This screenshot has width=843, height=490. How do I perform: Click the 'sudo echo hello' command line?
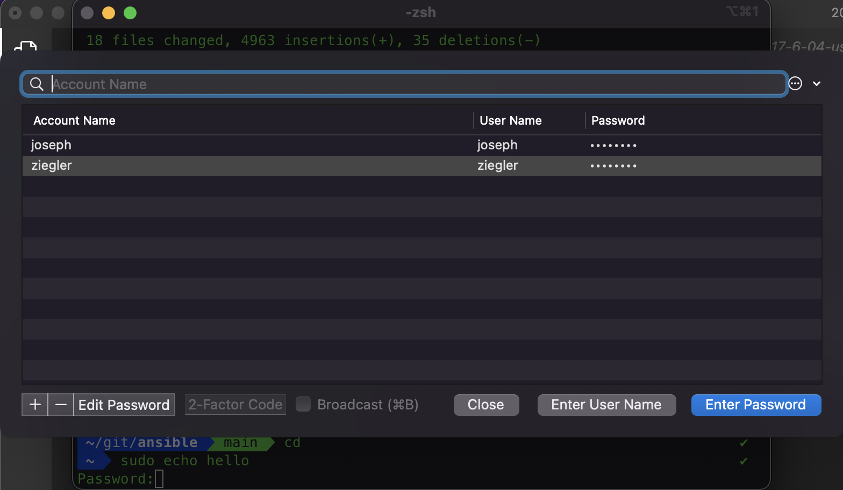click(184, 460)
